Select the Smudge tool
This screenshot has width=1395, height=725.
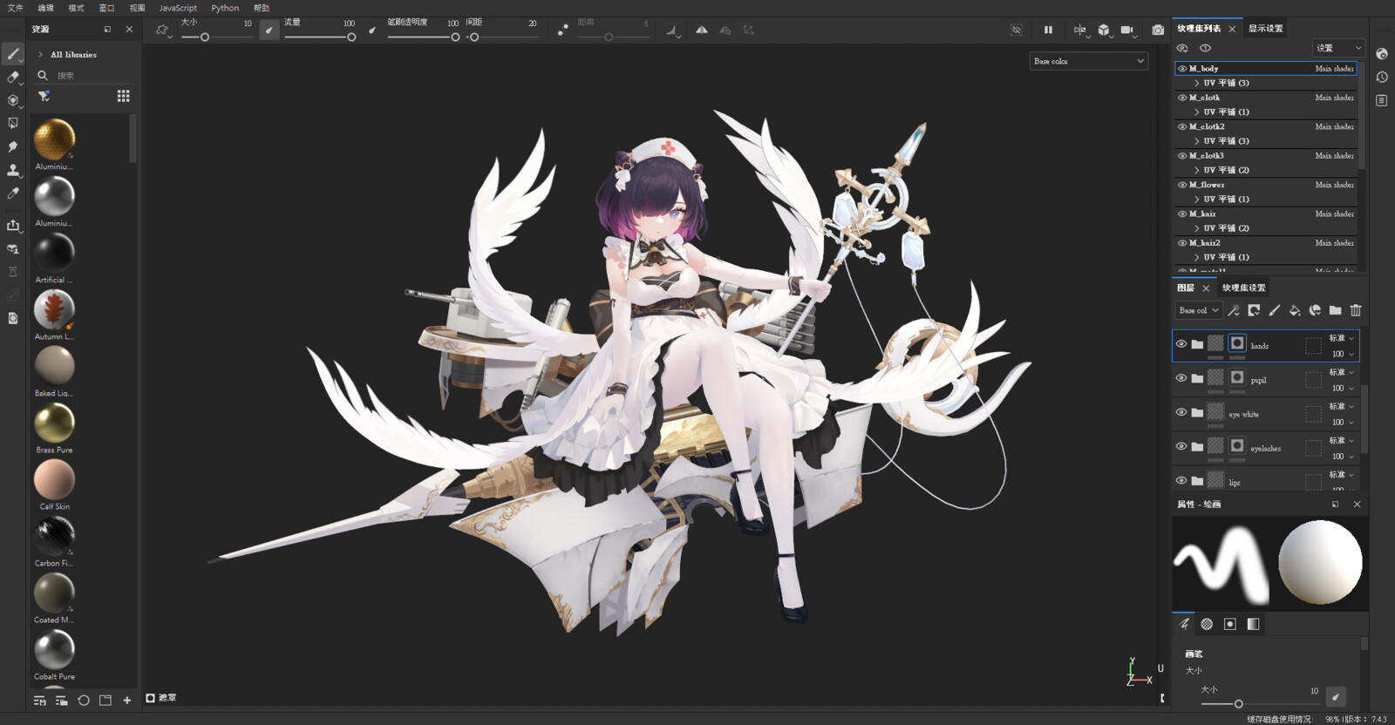pyautogui.click(x=13, y=146)
